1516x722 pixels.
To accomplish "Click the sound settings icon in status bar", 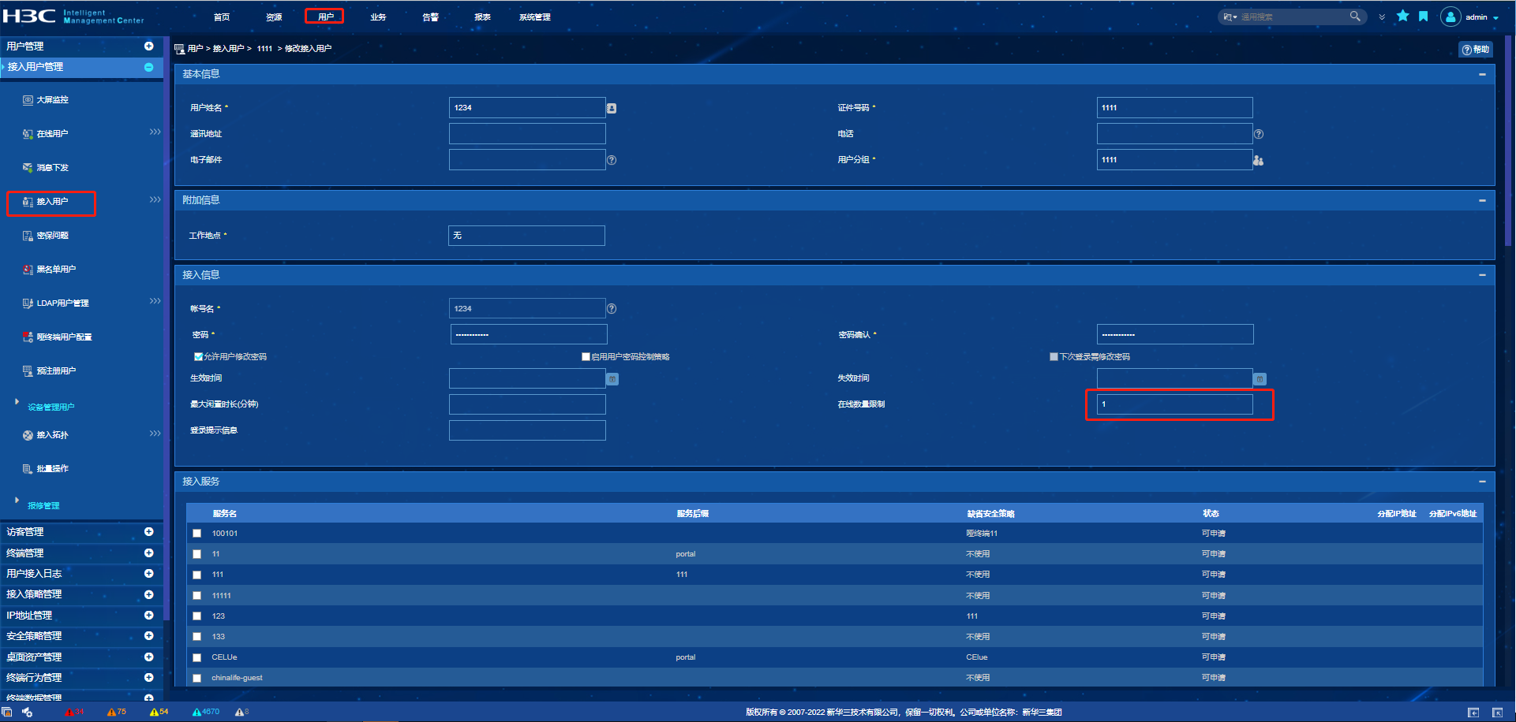I will point(27,712).
